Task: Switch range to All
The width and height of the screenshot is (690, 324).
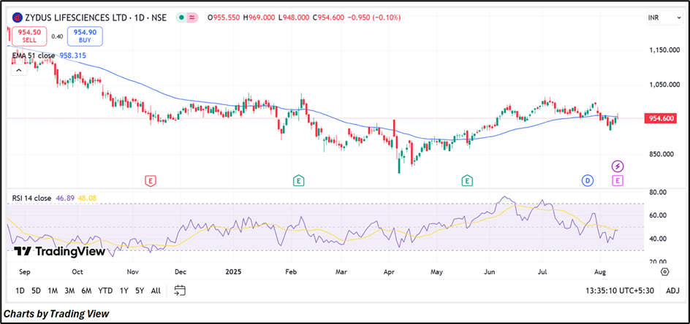Action: pyautogui.click(x=156, y=290)
